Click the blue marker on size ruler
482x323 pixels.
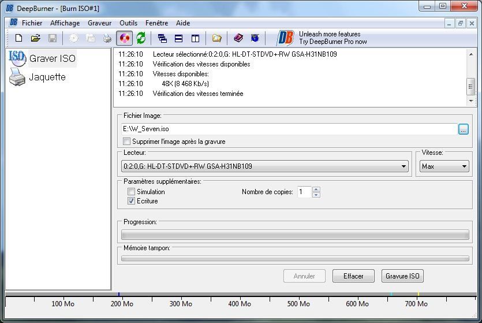coord(119,294)
